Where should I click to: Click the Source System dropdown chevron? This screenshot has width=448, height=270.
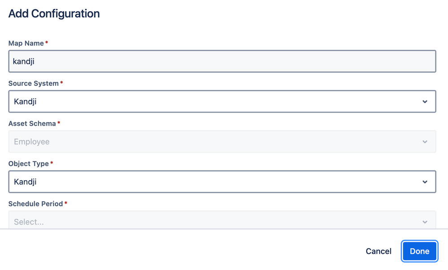pyautogui.click(x=425, y=102)
